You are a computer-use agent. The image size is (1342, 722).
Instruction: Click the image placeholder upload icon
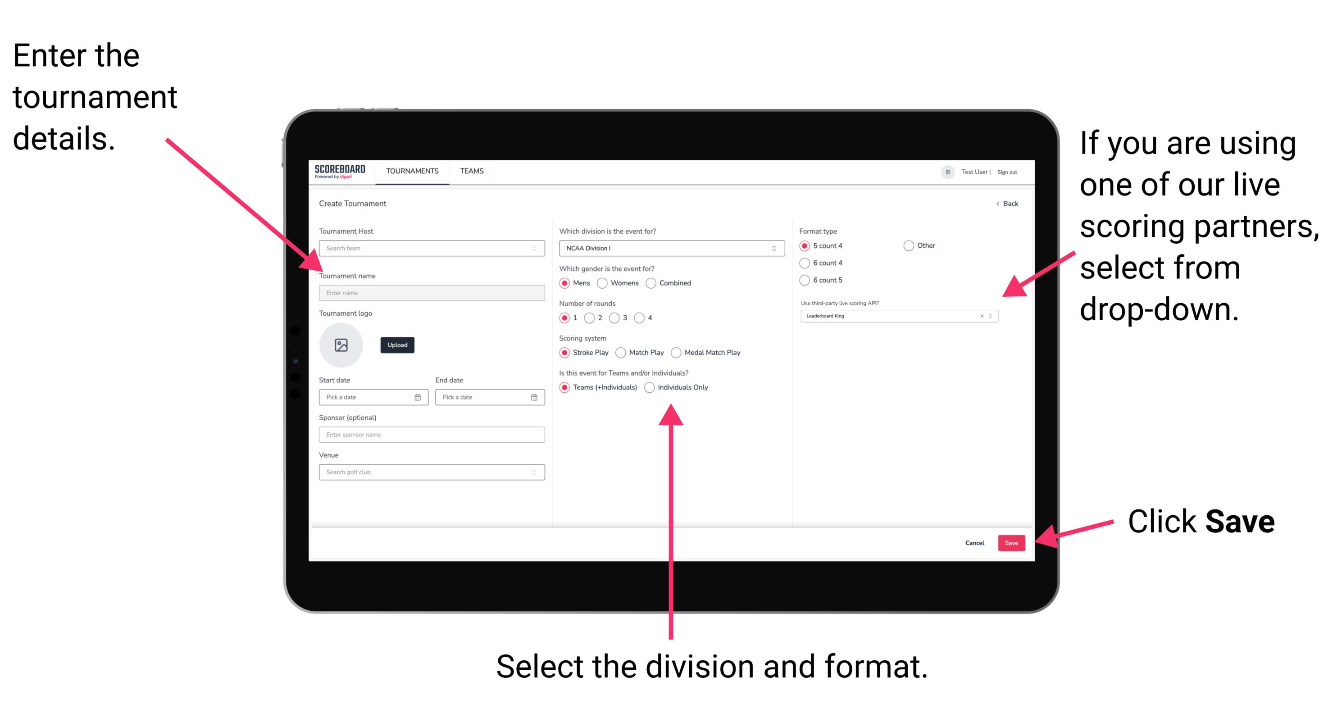tap(341, 345)
